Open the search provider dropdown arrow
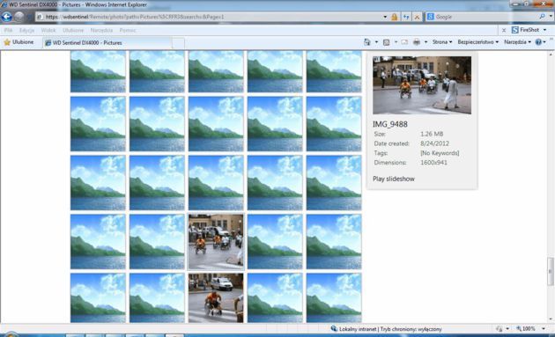The height and width of the screenshot is (337, 555). coord(551,17)
